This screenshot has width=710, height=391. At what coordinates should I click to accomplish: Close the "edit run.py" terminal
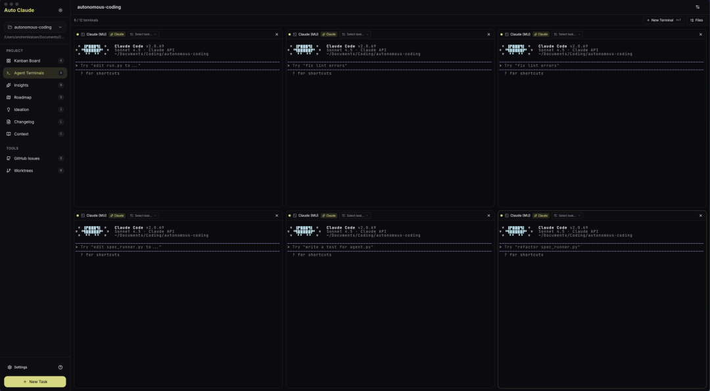(277, 34)
